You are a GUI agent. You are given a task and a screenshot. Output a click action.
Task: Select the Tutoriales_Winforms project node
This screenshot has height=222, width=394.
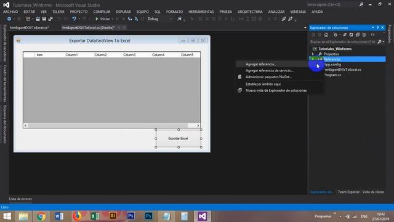point(335,49)
